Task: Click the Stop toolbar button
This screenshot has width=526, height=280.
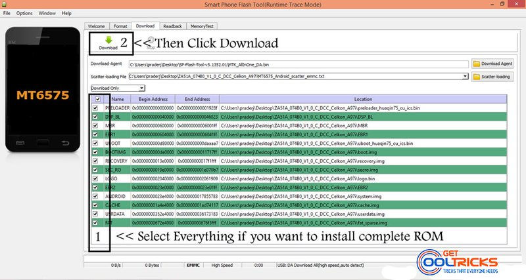Action: point(151,43)
